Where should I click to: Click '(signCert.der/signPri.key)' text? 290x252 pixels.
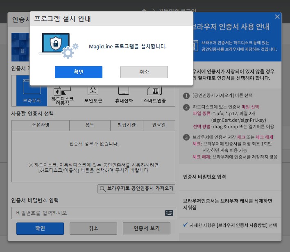click(238, 120)
